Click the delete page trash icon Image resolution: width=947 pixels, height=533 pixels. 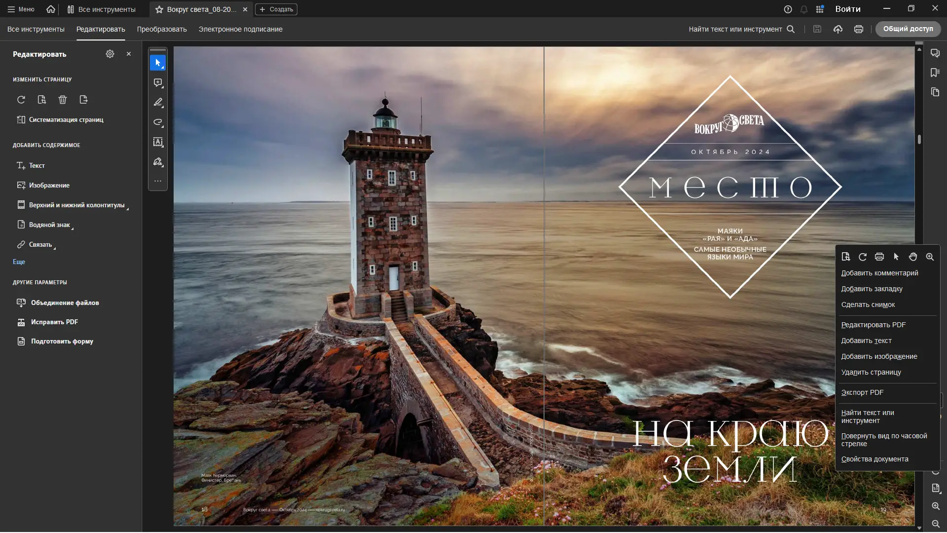63,100
